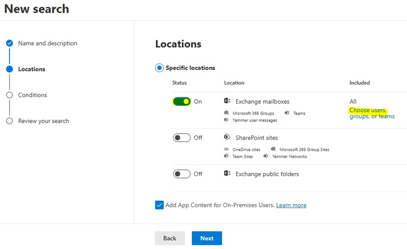Image resolution: width=407 pixels, height=249 pixels.
Task: Click the Team Sites icon
Action: (226, 156)
